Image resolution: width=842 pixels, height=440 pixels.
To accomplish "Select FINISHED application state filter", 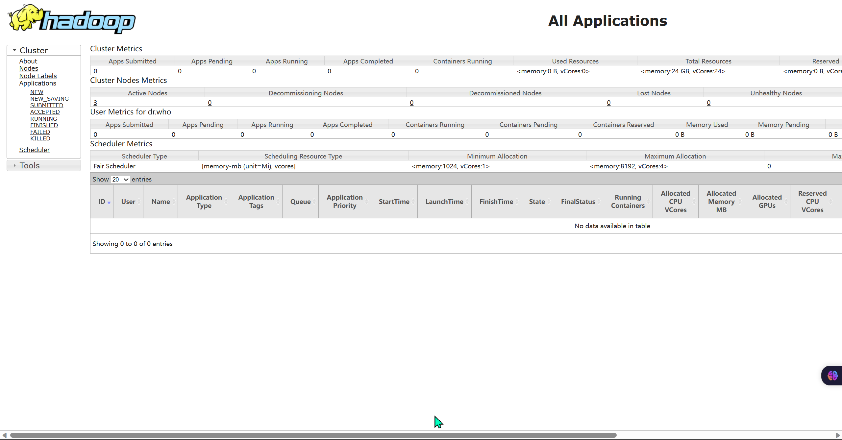I will [x=43, y=125].
